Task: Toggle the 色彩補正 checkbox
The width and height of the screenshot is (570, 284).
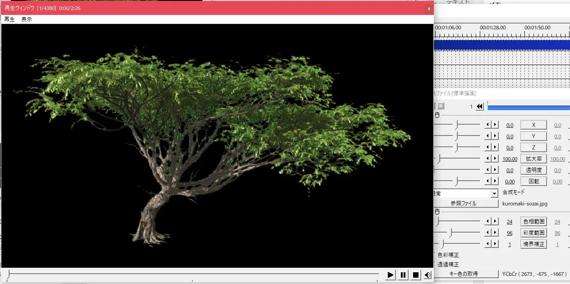Action: coord(435,255)
